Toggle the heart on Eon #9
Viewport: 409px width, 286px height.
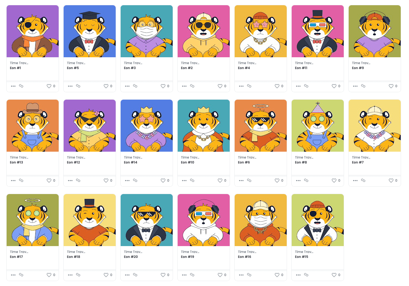click(x=391, y=86)
